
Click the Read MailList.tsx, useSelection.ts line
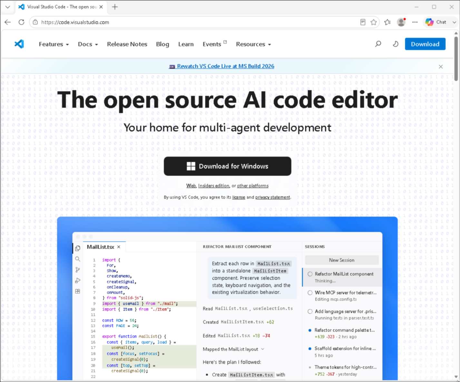[248, 308]
